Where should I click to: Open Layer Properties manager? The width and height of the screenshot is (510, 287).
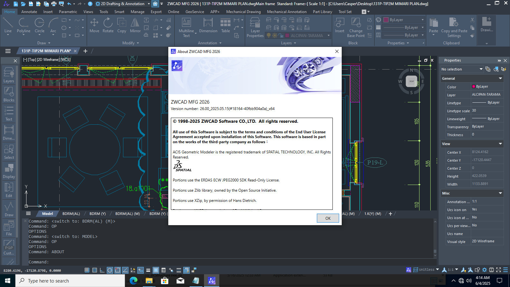point(255,27)
